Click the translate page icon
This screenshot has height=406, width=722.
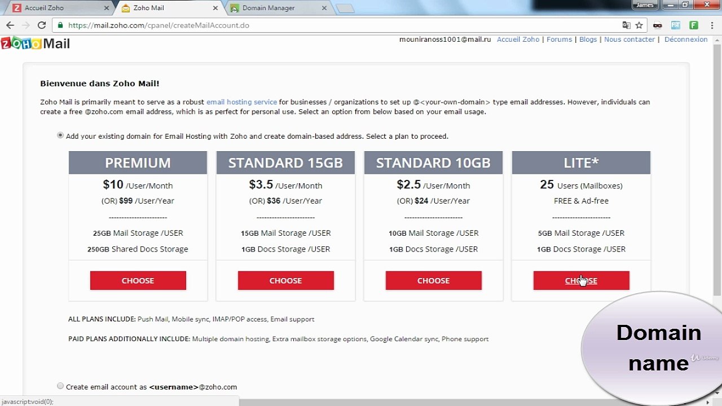tap(626, 25)
